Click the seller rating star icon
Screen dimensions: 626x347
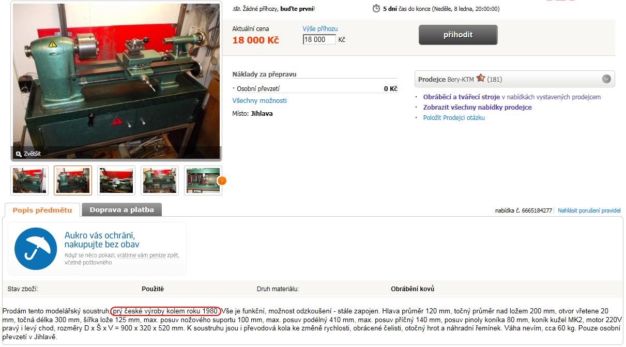[x=481, y=79]
